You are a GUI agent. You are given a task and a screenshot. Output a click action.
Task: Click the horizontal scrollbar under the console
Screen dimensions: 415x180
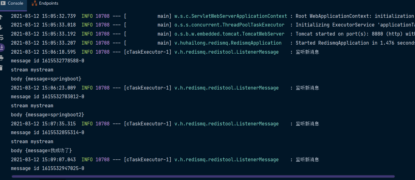point(203,177)
